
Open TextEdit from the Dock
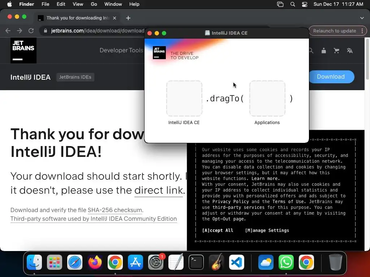pos(176,262)
